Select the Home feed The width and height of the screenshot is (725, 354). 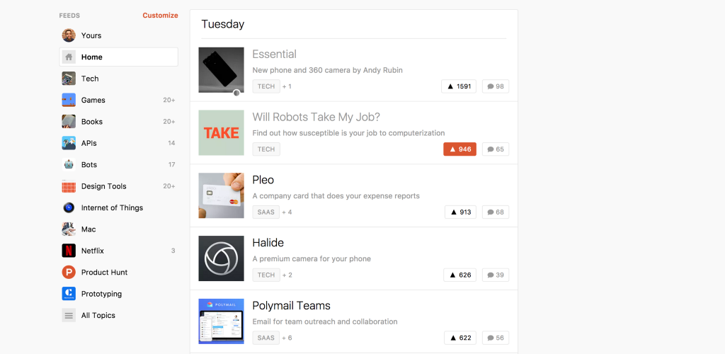[118, 57]
